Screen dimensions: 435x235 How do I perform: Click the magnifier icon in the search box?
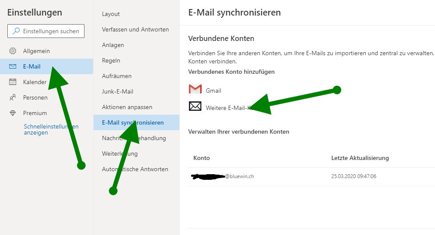click(16, 31)
